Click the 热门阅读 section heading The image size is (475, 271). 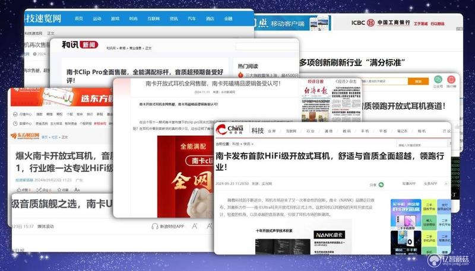[x=248, y=66]
